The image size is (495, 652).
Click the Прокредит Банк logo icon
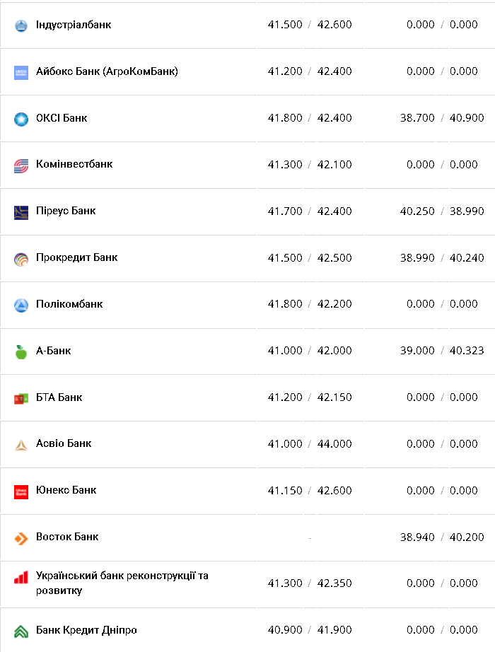point(21,258)
